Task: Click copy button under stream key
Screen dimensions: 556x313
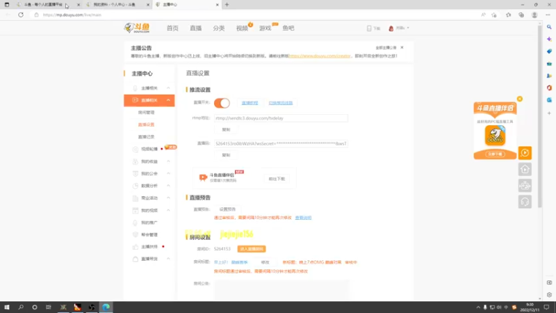Action: 226,155
